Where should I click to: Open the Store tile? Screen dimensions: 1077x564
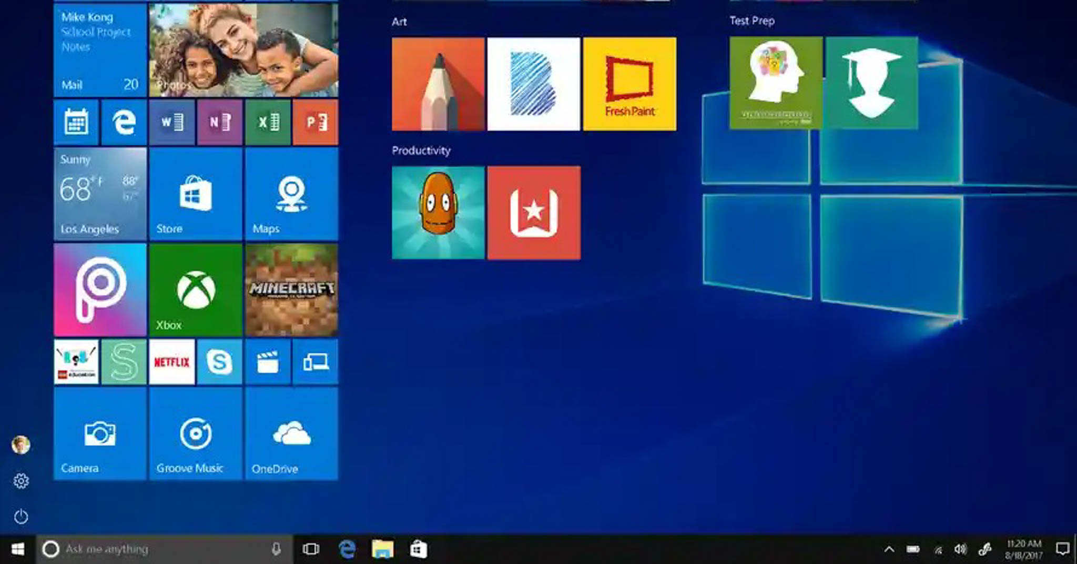(196, 194)
